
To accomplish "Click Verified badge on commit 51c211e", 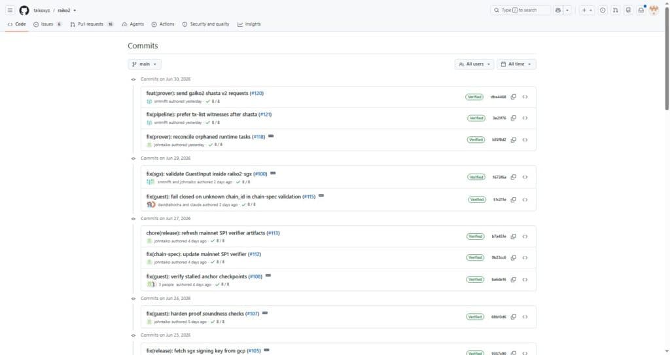I will (477, 200).
